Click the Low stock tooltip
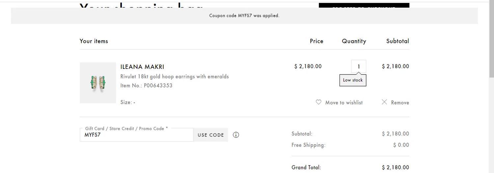 coord(353,80)
